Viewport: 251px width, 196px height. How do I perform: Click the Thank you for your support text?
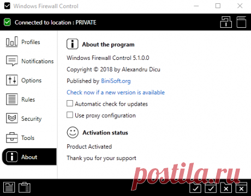click(x=101, y=158)
